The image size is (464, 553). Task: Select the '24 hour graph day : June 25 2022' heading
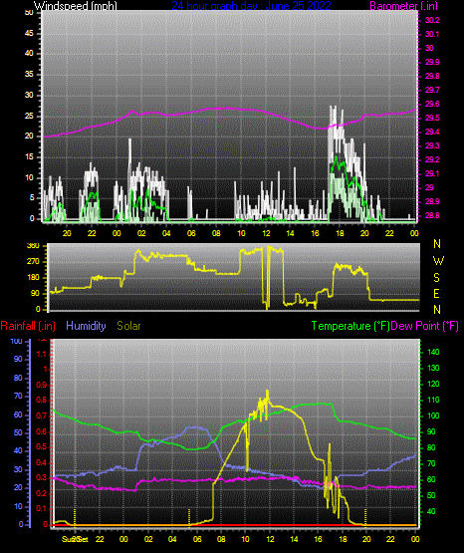(x=251, y=6)
